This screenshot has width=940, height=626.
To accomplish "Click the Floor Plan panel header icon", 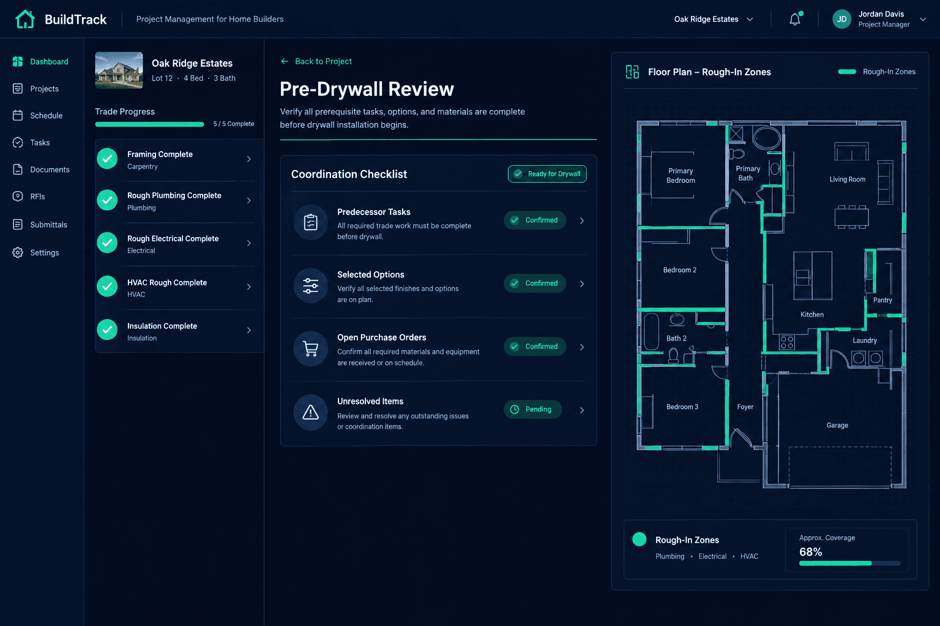I will (x=632, y=72).
